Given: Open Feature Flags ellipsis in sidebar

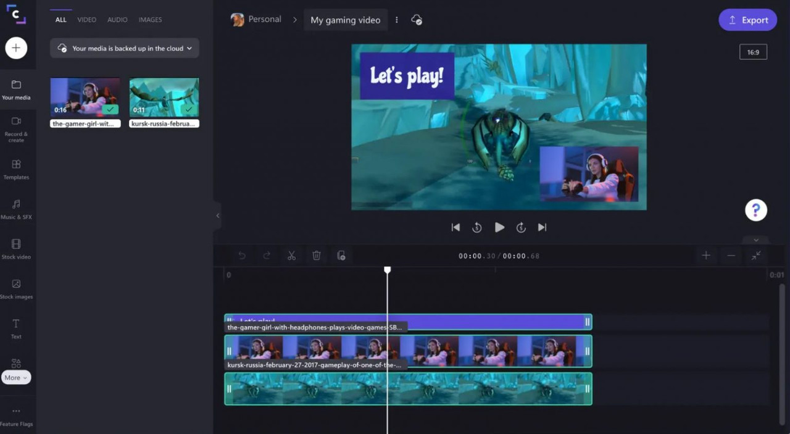Looking at the screenshot, I should click(x=16, y=416).
